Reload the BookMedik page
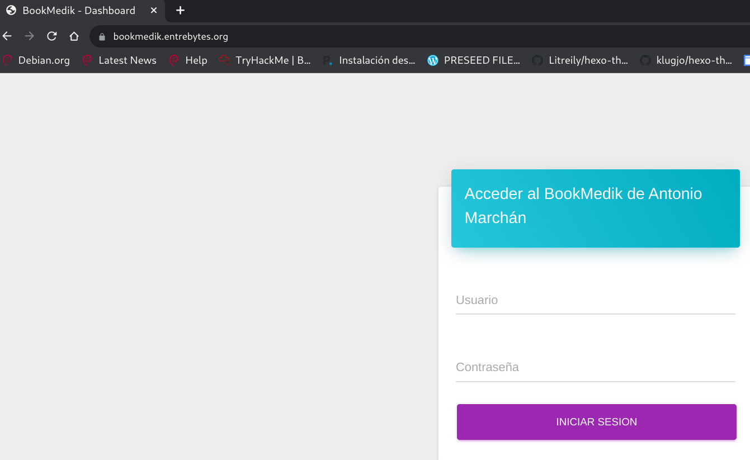The image size is (750, 460). point(51,36)
